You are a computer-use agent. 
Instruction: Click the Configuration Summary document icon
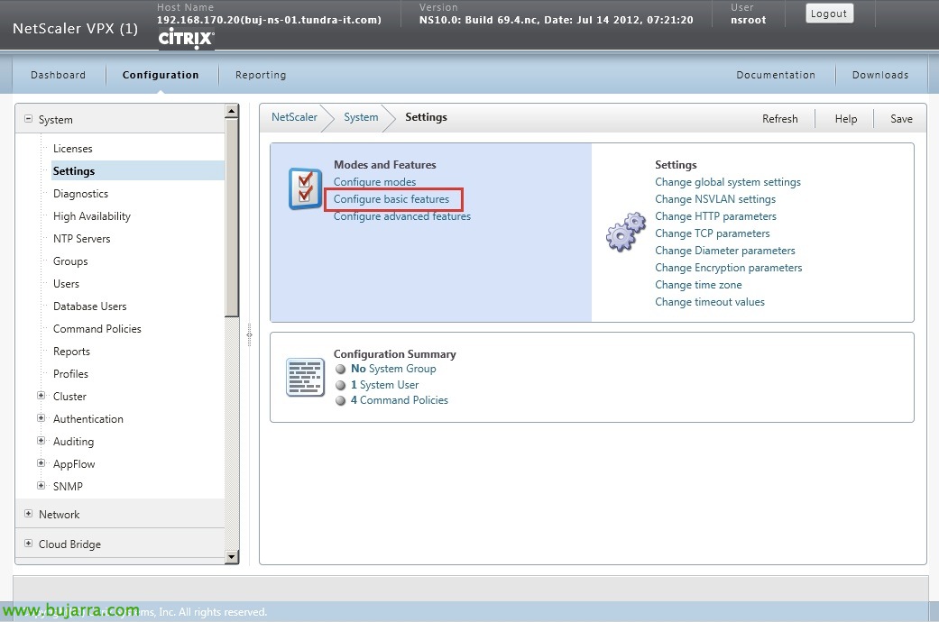[x=305, y=378]
